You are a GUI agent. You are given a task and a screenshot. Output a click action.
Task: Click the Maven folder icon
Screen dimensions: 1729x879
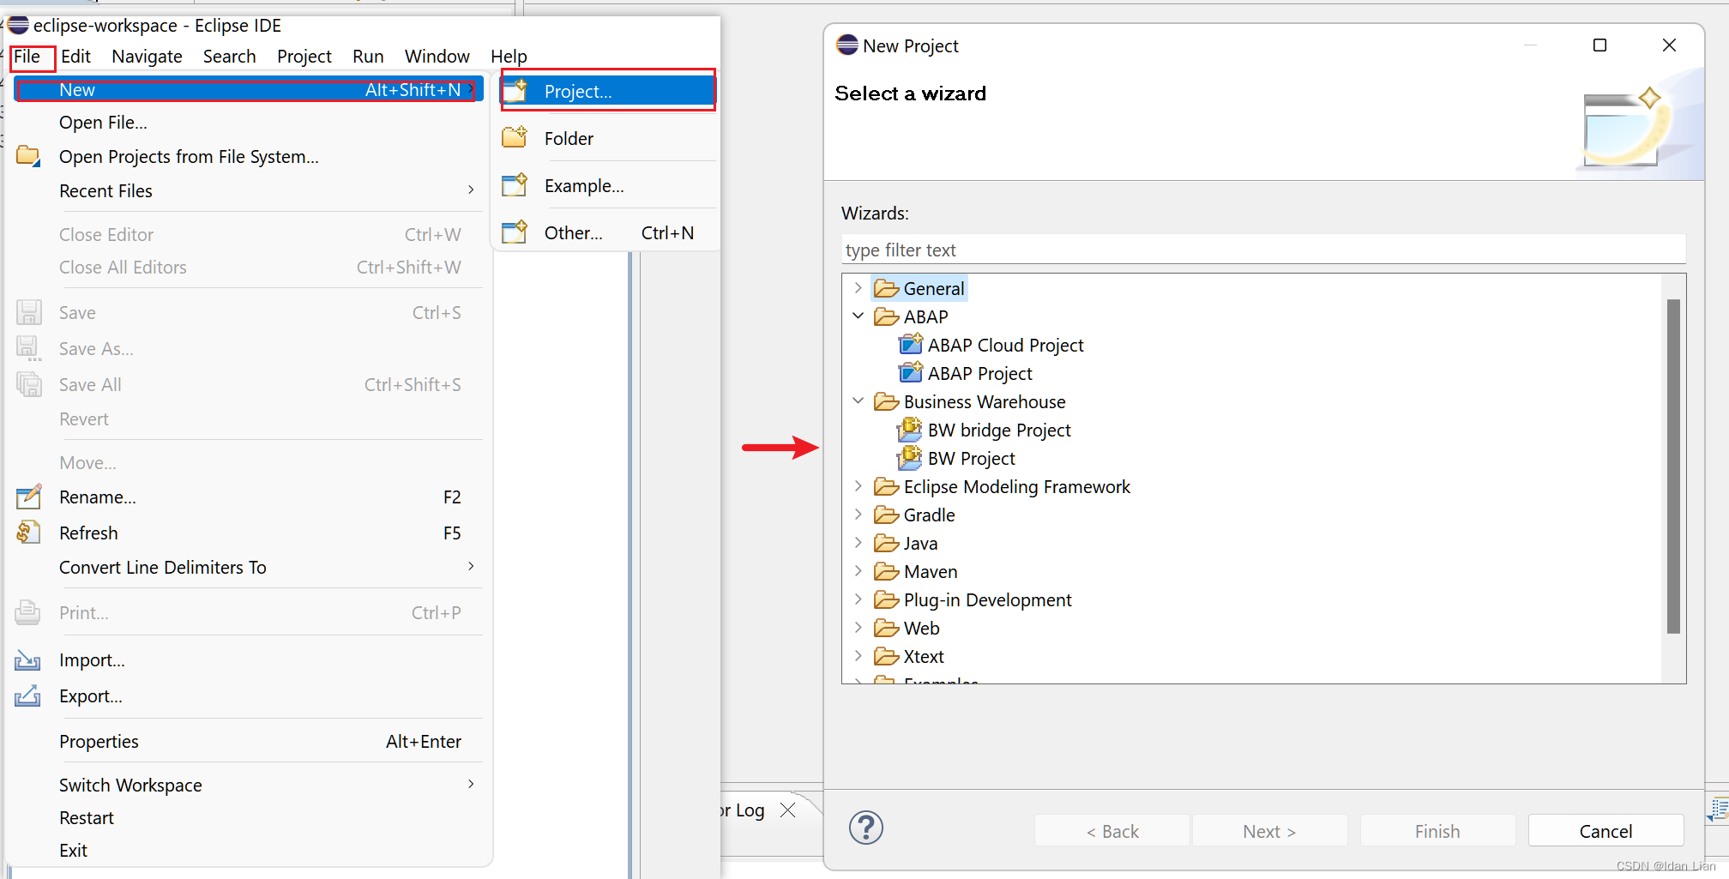tap(887, 571)
